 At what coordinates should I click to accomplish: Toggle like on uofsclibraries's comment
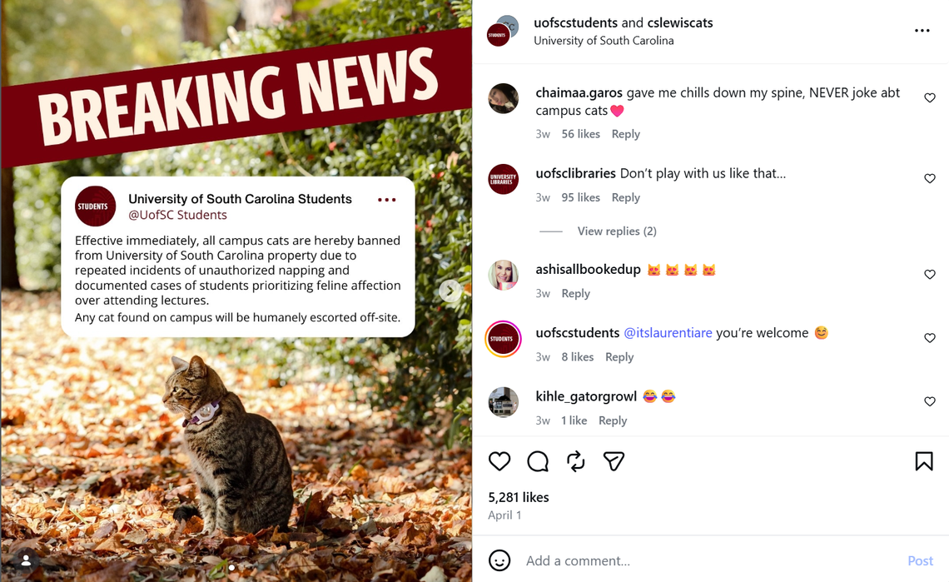tap(929, 178)
